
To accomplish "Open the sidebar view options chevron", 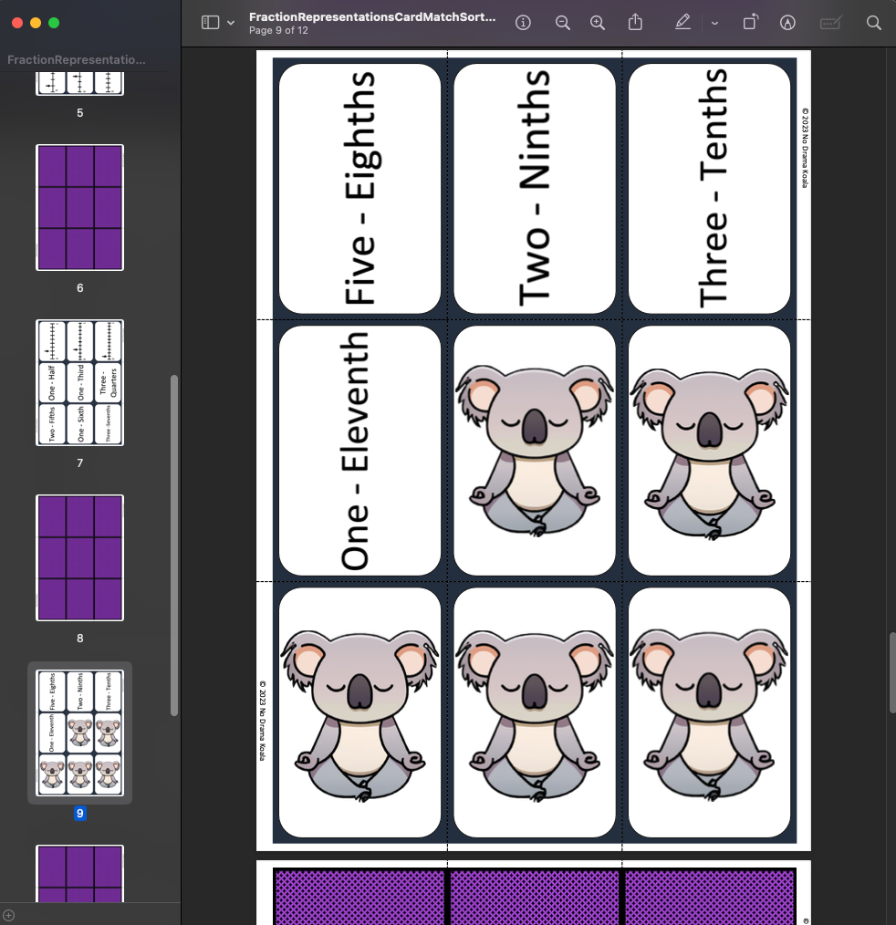I will 231,22.
